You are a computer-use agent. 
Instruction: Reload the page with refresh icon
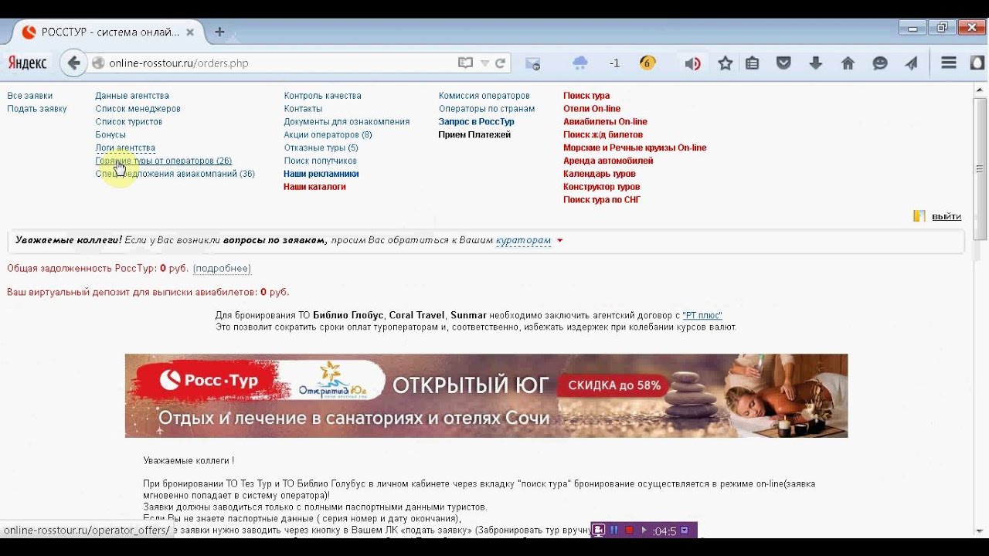click(500, 63)
